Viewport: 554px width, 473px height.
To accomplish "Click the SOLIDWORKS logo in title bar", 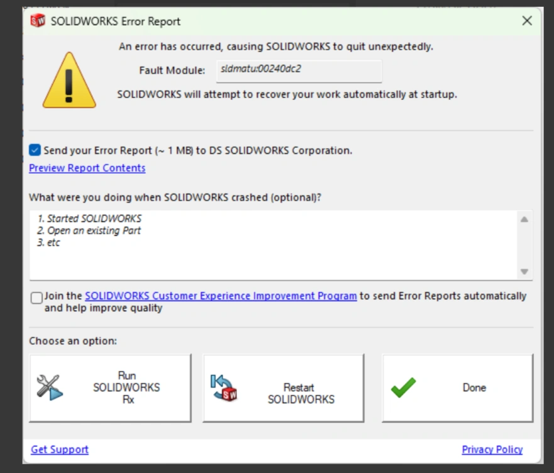I will [x=38, y=21].
